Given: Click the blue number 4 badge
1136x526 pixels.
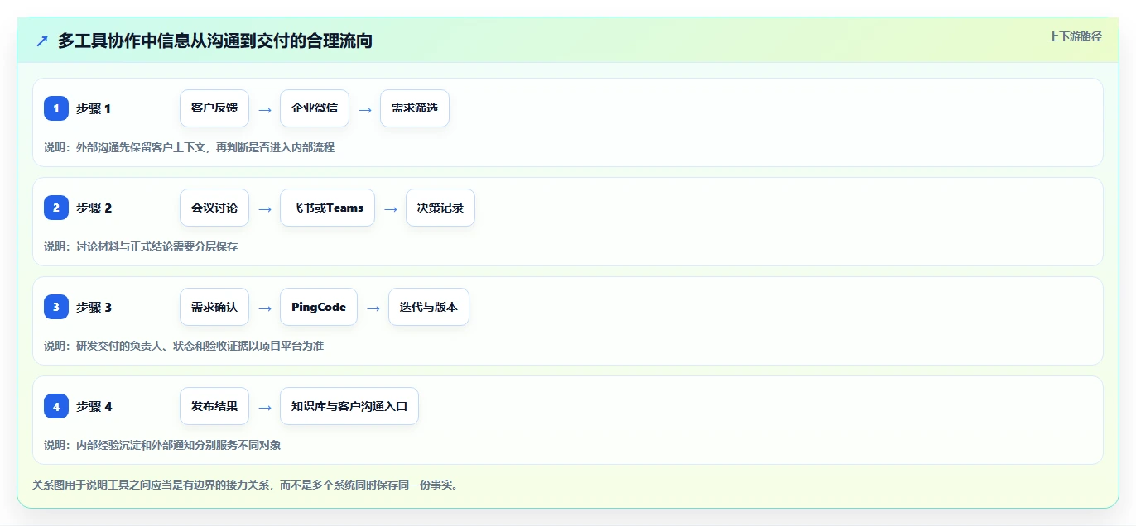Looking at the screenshot, I should pyautogui.click(x=56, y=406).
